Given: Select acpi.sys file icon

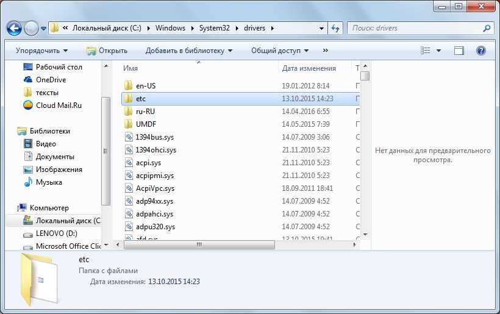Looking at the screenshot, I should [x=129, y=163].
